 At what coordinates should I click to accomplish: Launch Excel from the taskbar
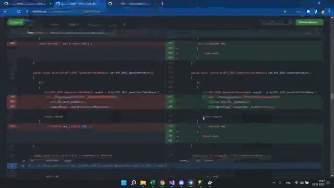coord(153,183)
